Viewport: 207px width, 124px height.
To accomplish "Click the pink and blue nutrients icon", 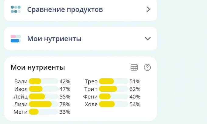I will [x=16, y=39].
